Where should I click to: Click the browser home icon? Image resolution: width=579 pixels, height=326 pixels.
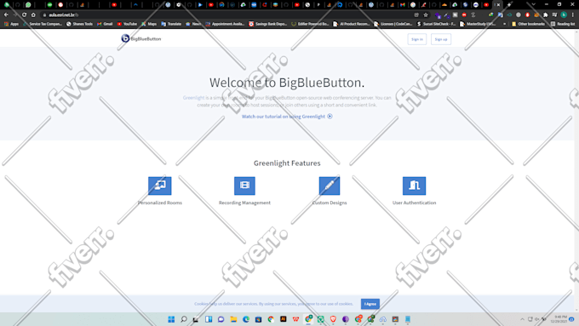pos(33,14)
